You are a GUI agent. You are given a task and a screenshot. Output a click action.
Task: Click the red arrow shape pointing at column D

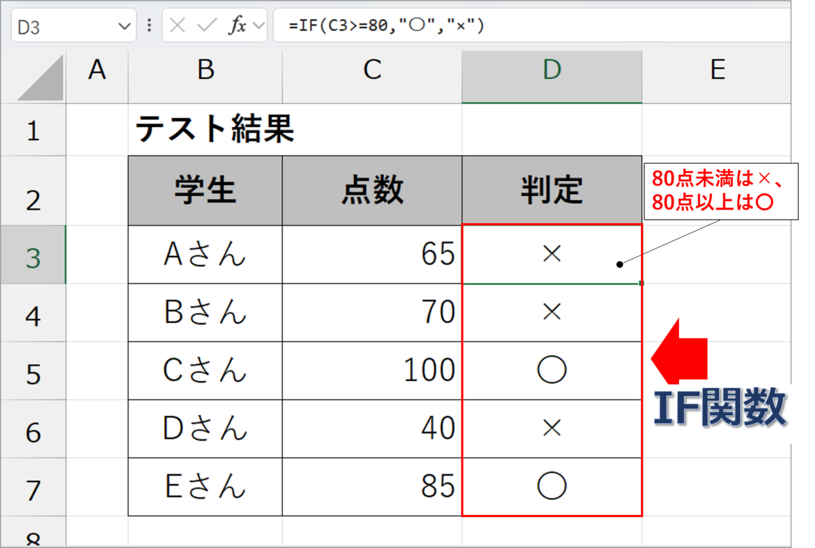(680, 359)
